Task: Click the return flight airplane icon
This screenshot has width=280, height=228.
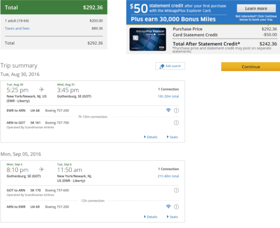Action: [x=42, y=169]
